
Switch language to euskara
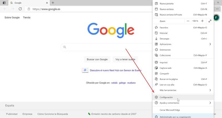(131, 83)
